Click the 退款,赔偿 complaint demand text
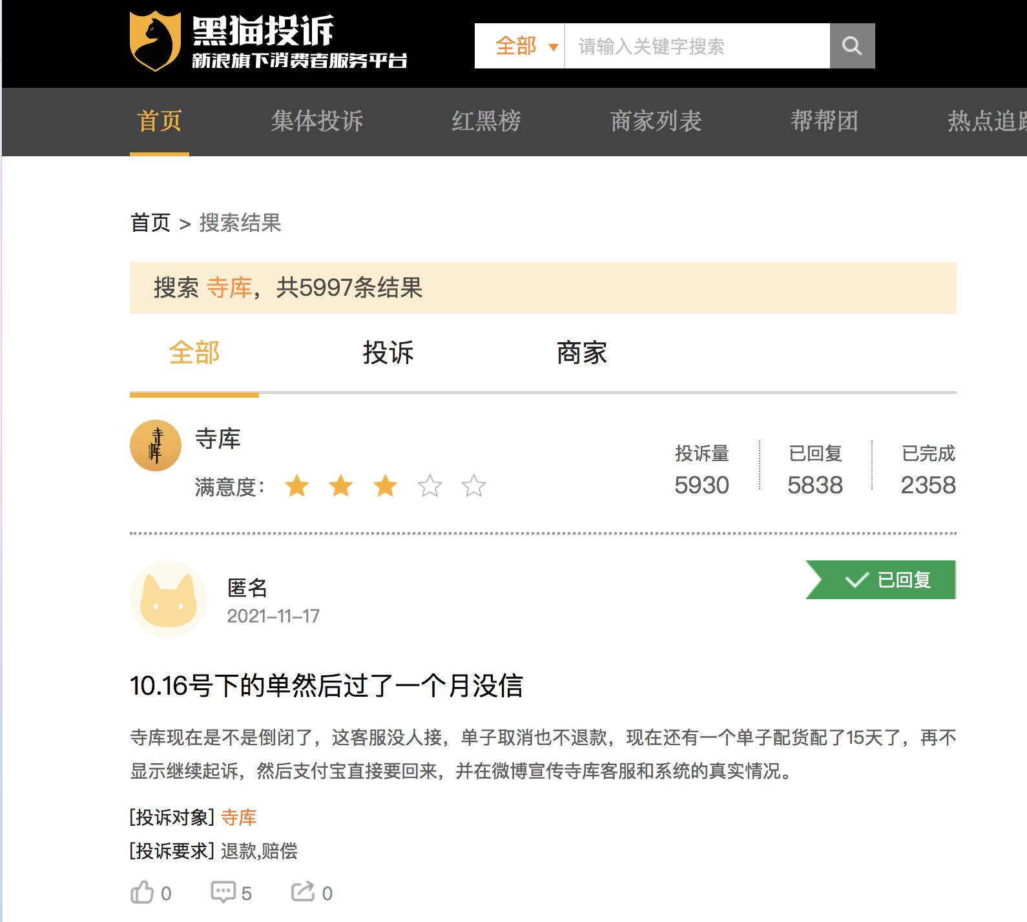The width and height of the screenshot is (1027, 922). [259, 851]
